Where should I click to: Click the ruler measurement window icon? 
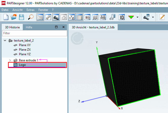103,17
